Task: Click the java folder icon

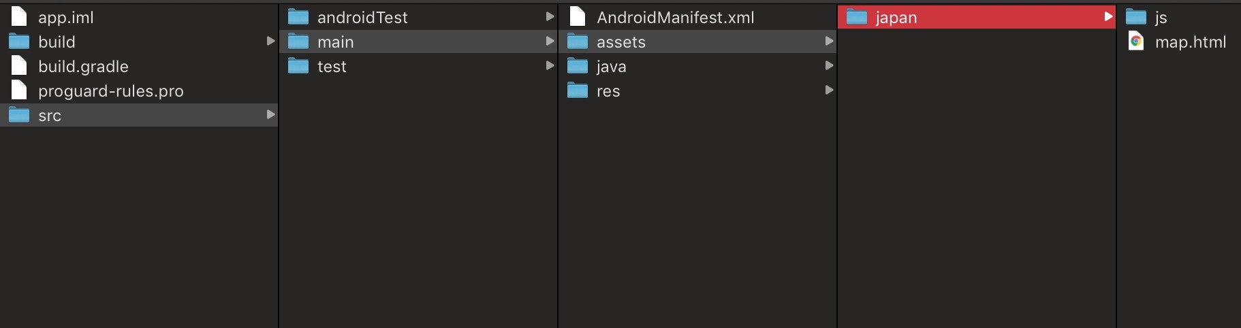Action: pyautogui.click(x=578, y=66)
